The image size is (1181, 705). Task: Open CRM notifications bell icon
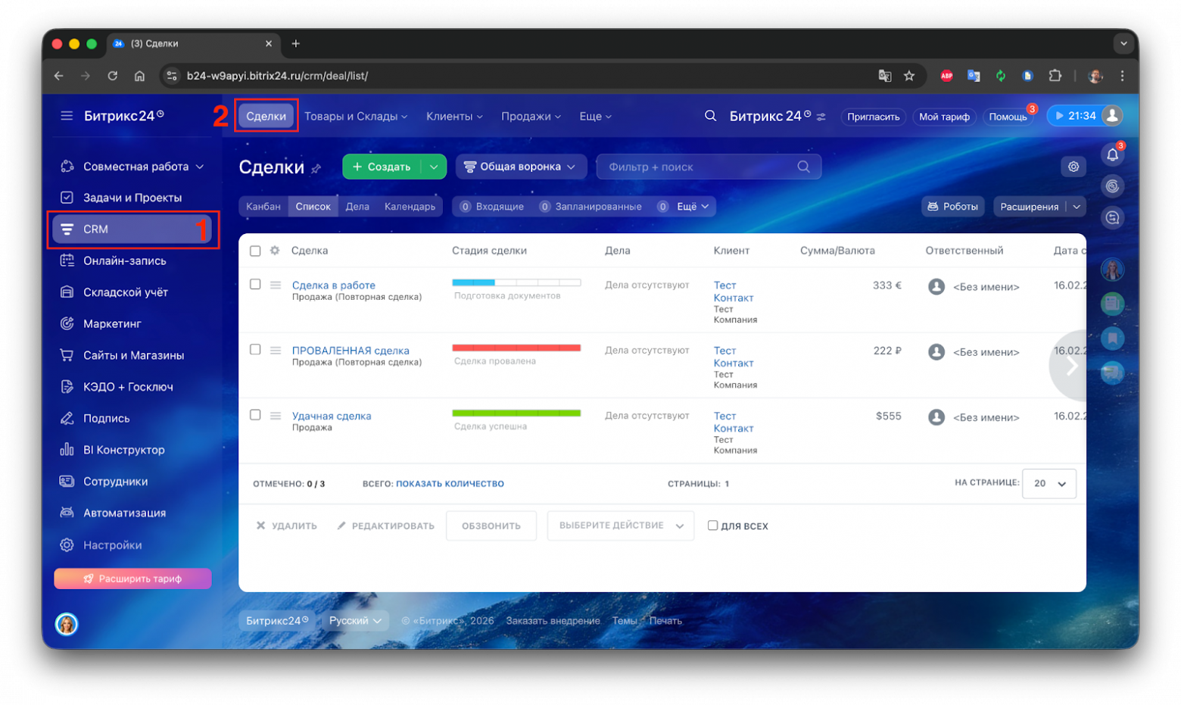(x=1112, y=154)
